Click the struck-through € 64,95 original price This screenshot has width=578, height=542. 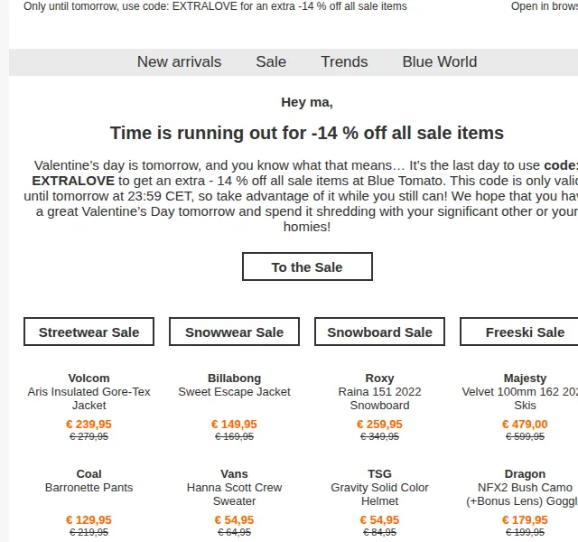click(234, 532)
